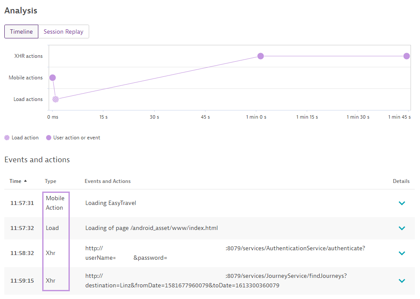Click the Load action legend icon
This screenshot has height=299, width=420.
[x=7, y=138]
